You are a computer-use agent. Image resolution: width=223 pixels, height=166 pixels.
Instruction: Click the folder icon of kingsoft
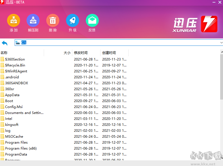click(2, 124)
